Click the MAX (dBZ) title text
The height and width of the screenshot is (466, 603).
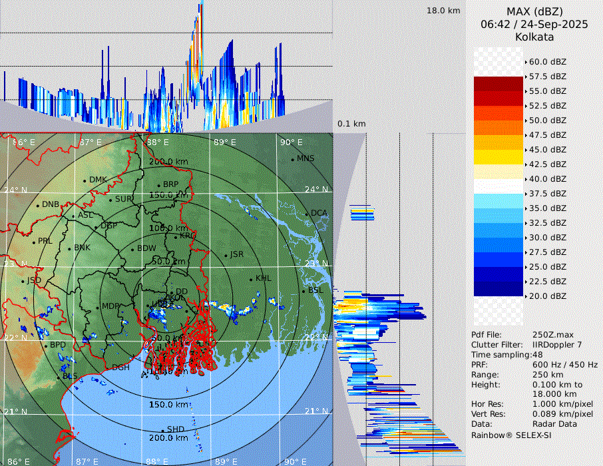534,12
